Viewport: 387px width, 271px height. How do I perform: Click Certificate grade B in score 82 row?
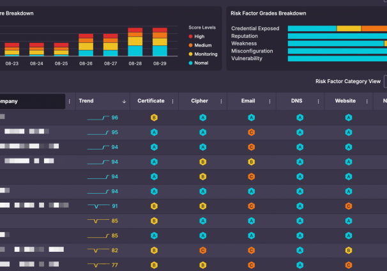[x=154, y=251]
